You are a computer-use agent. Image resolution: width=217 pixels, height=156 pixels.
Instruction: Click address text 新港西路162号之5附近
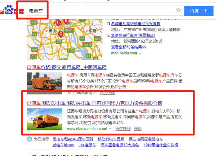click(143, 41)
